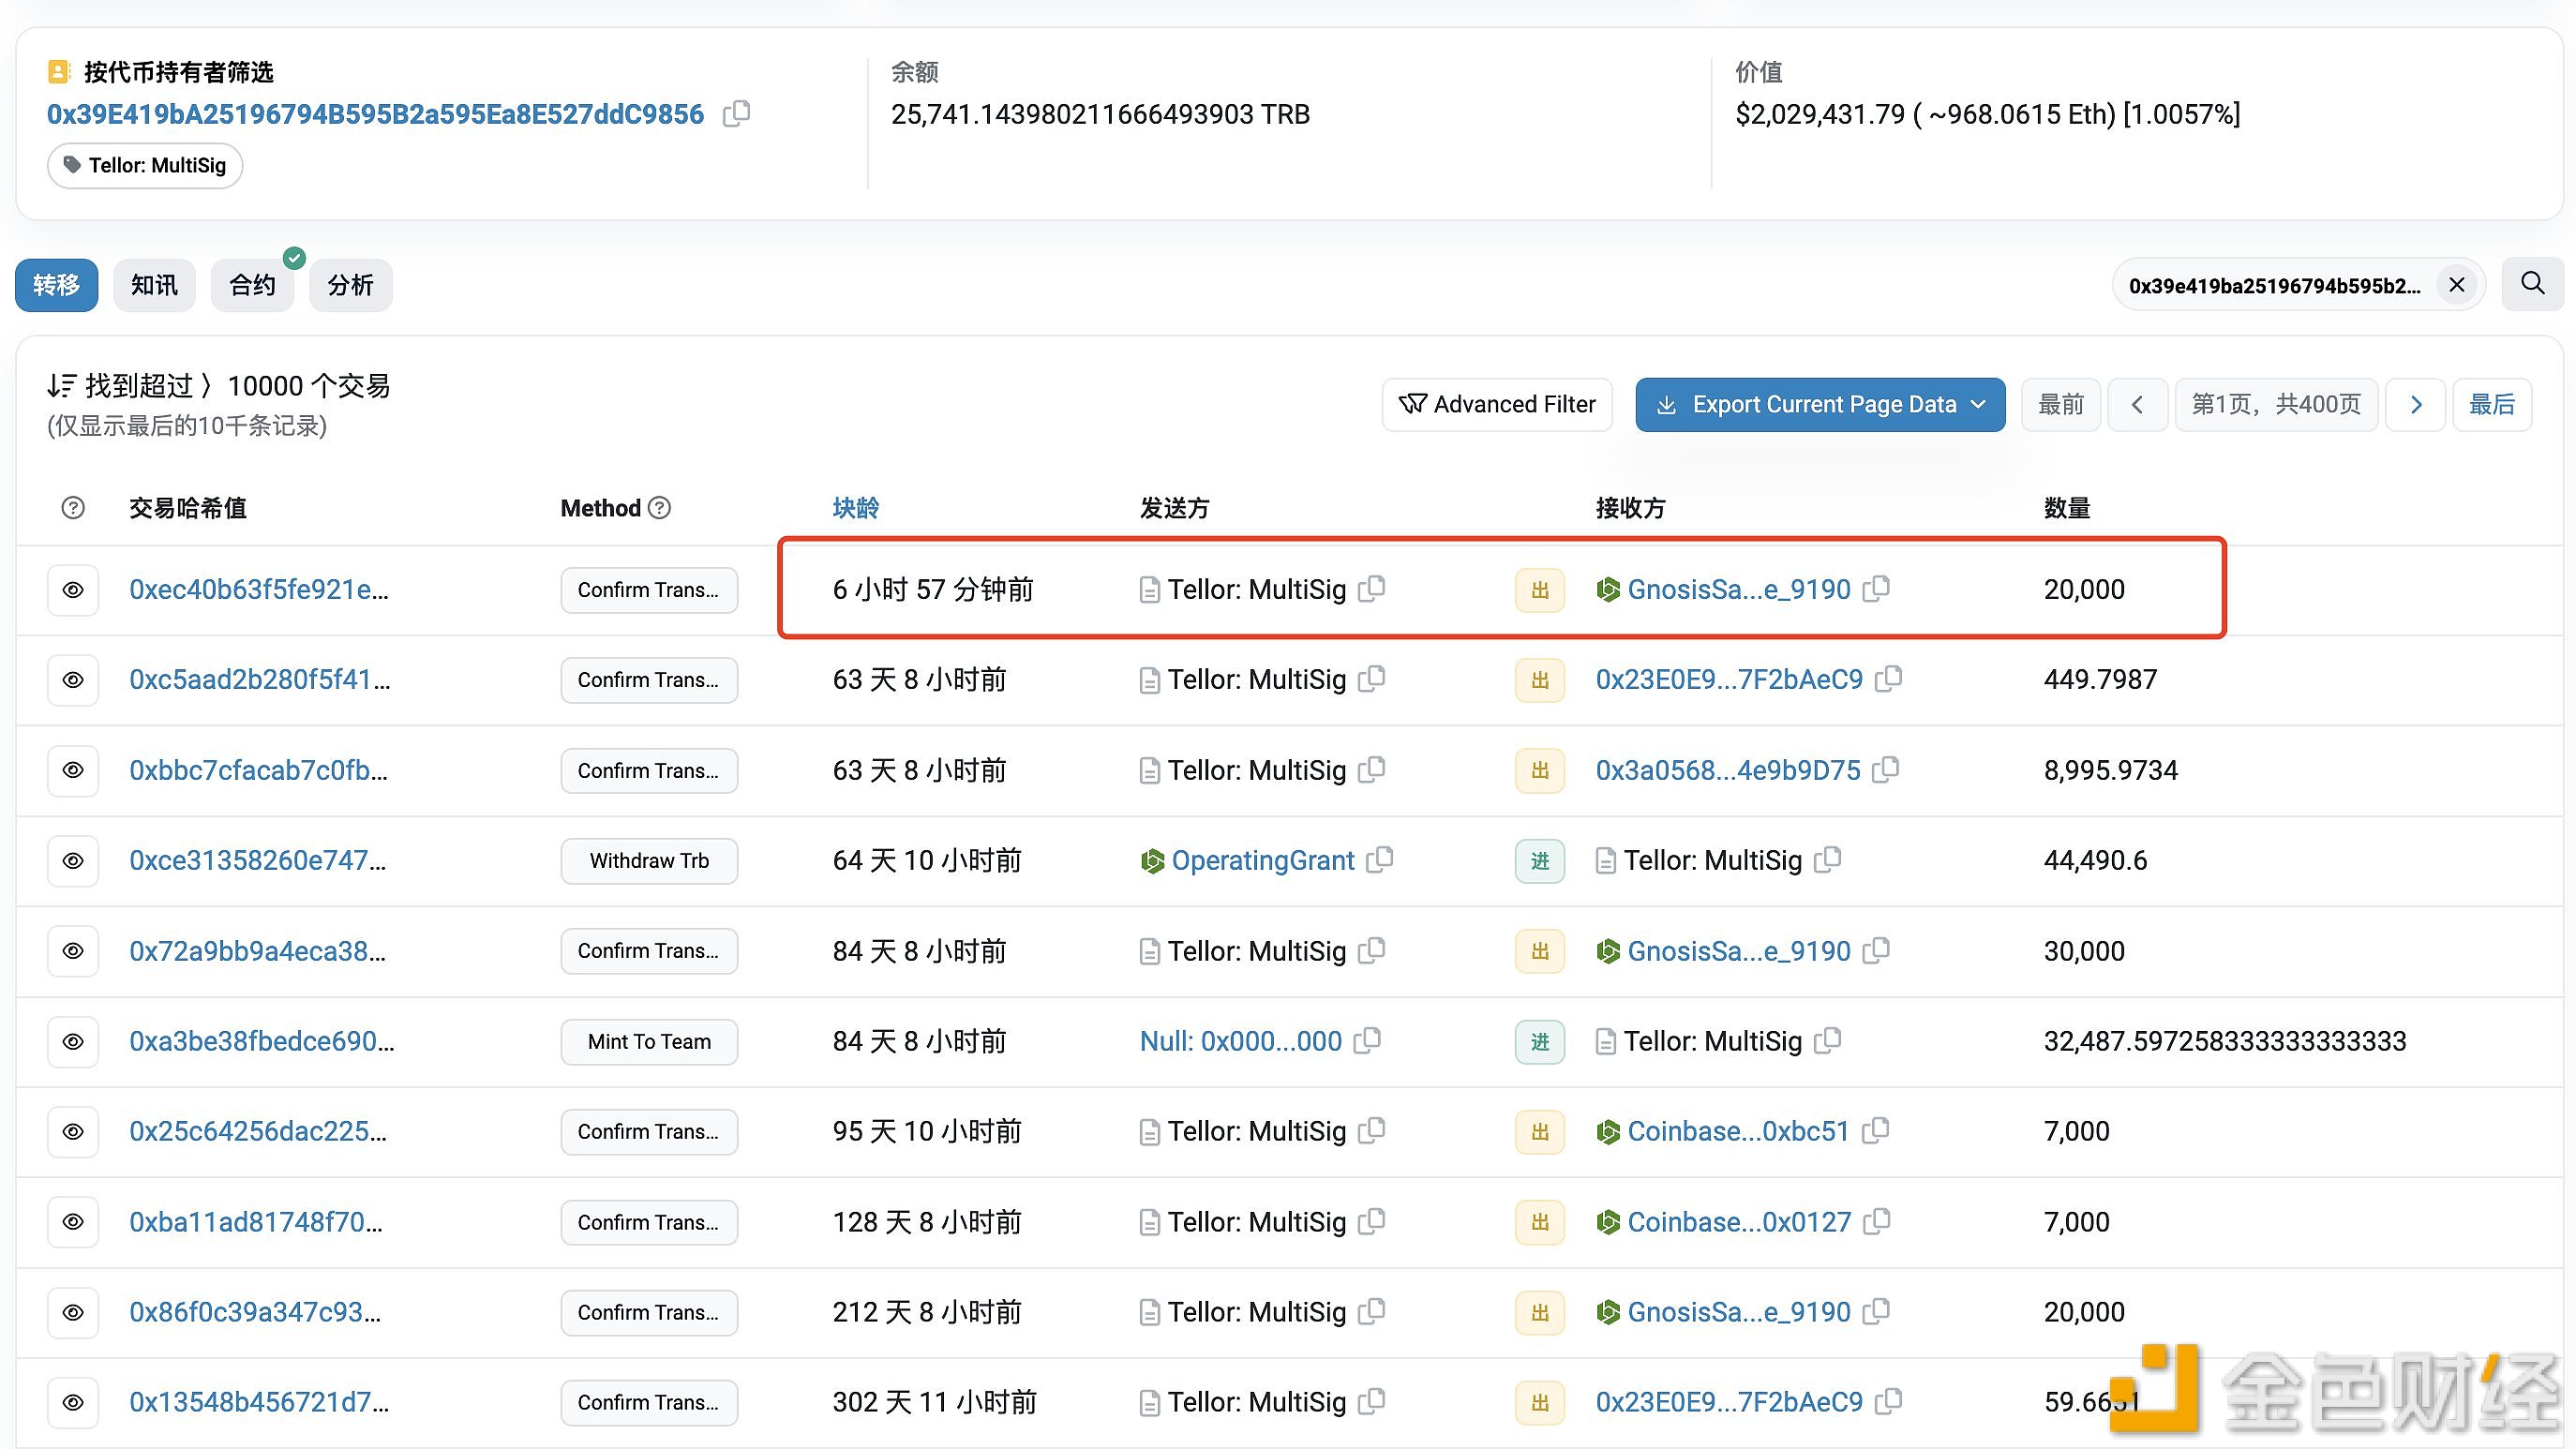Open the 合约 tab

pyautogui.click(x=252, y=285)
